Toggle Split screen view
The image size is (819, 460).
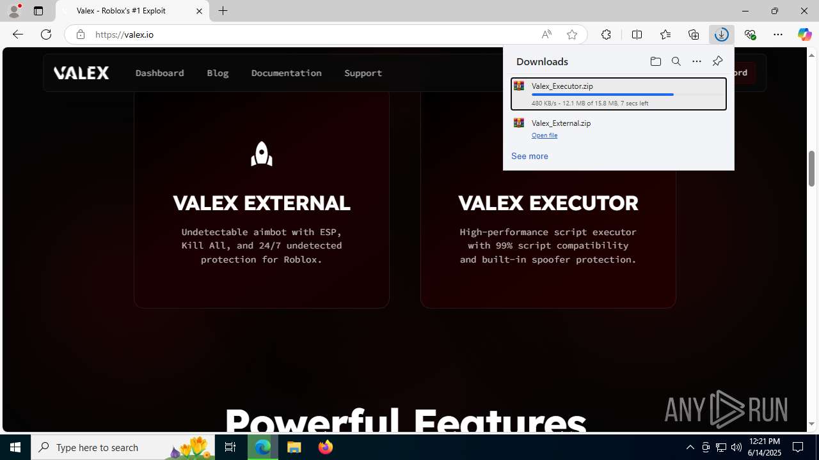[637, 34]
